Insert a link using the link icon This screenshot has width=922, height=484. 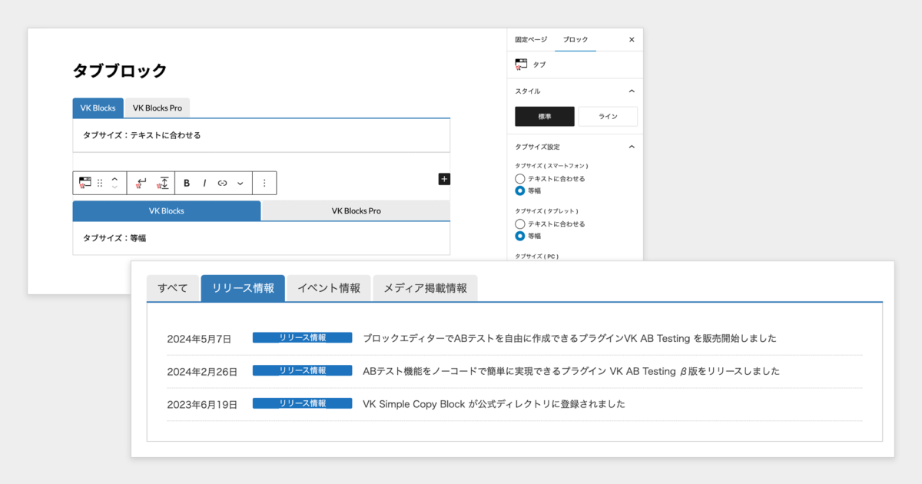tap(223, 182)
